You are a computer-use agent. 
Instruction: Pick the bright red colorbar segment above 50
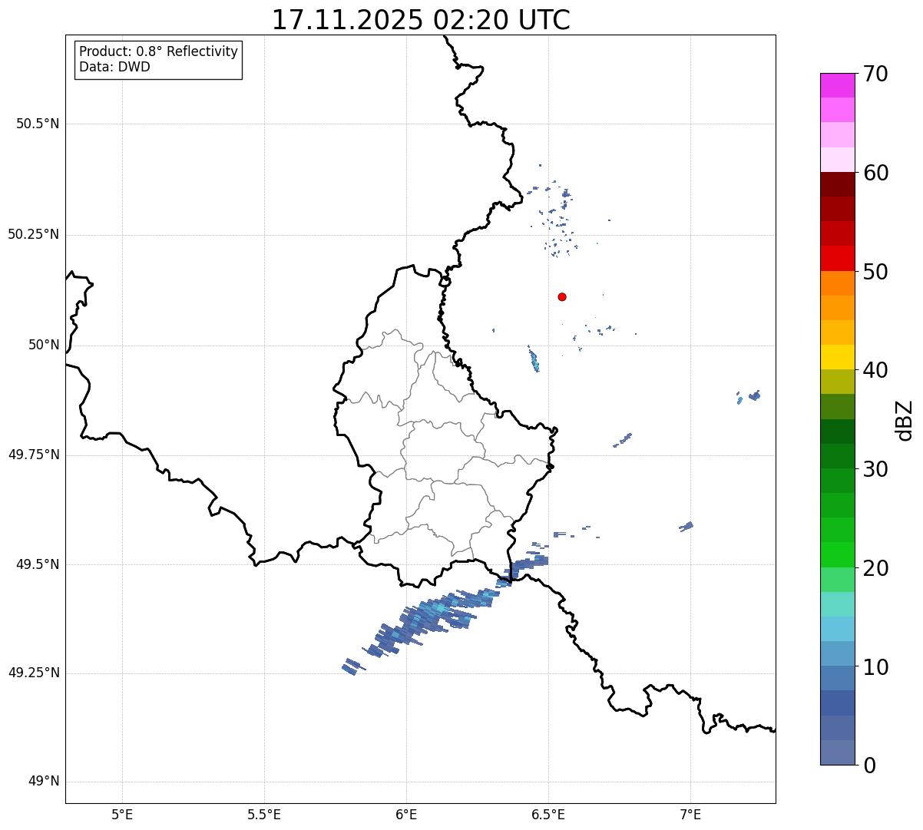click(x=837, y=258)
